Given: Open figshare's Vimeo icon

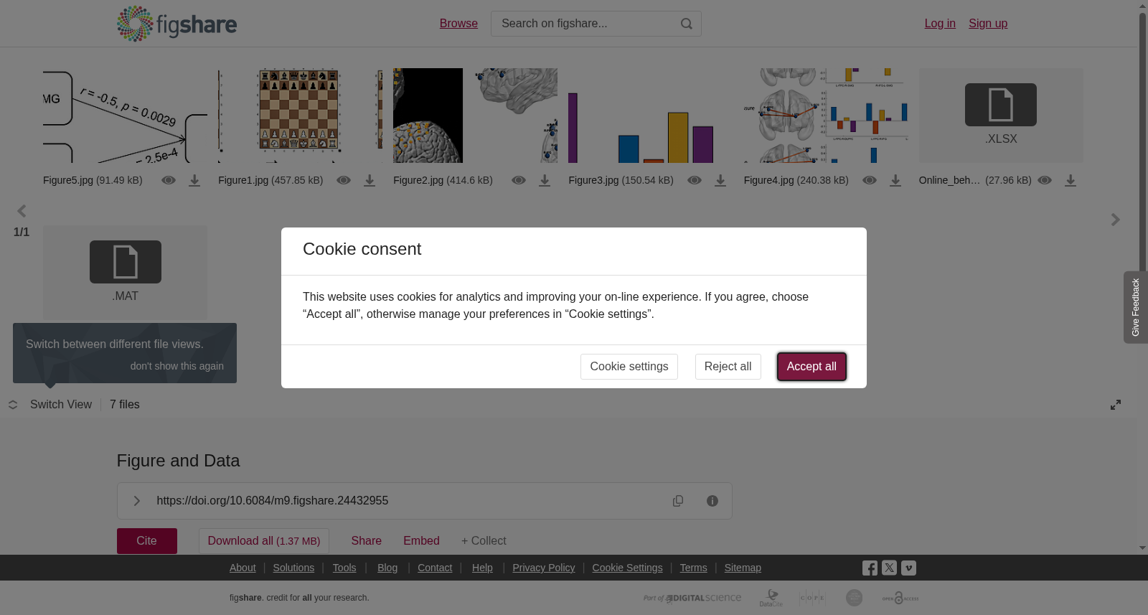Looking at the screenshot, I should [x=908, y=568].
